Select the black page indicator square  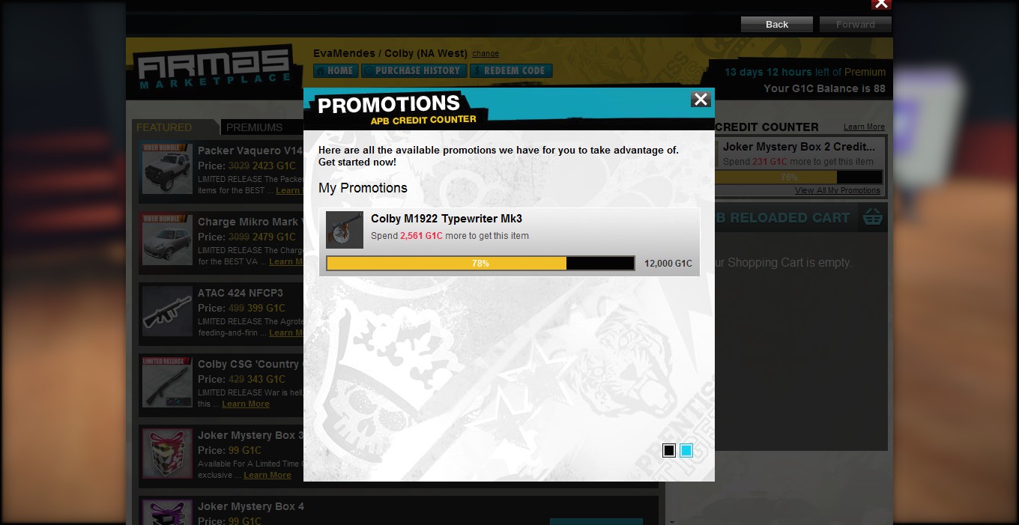pos(669,450)
